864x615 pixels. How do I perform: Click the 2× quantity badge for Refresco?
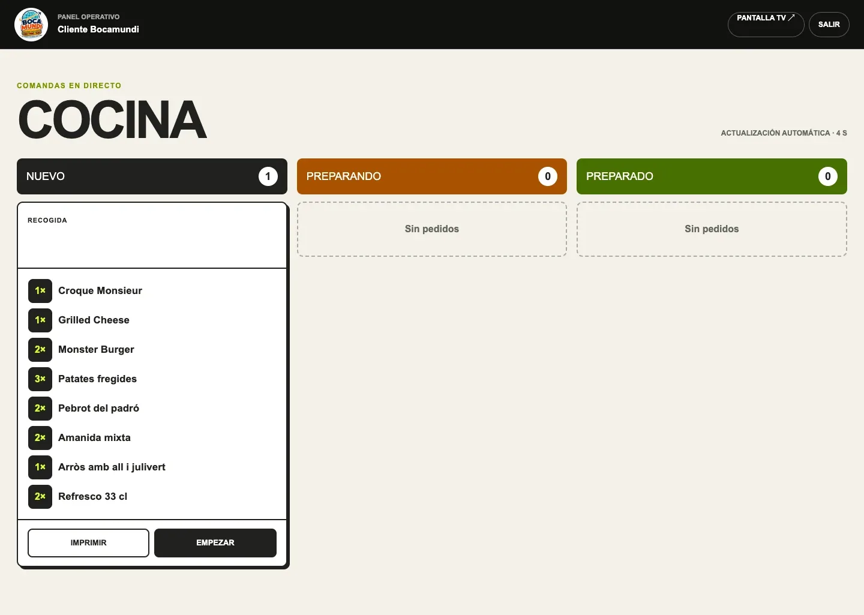40,497
